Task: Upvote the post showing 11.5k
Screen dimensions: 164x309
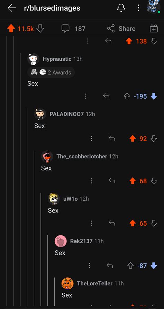Action: (x=11, y=29)
